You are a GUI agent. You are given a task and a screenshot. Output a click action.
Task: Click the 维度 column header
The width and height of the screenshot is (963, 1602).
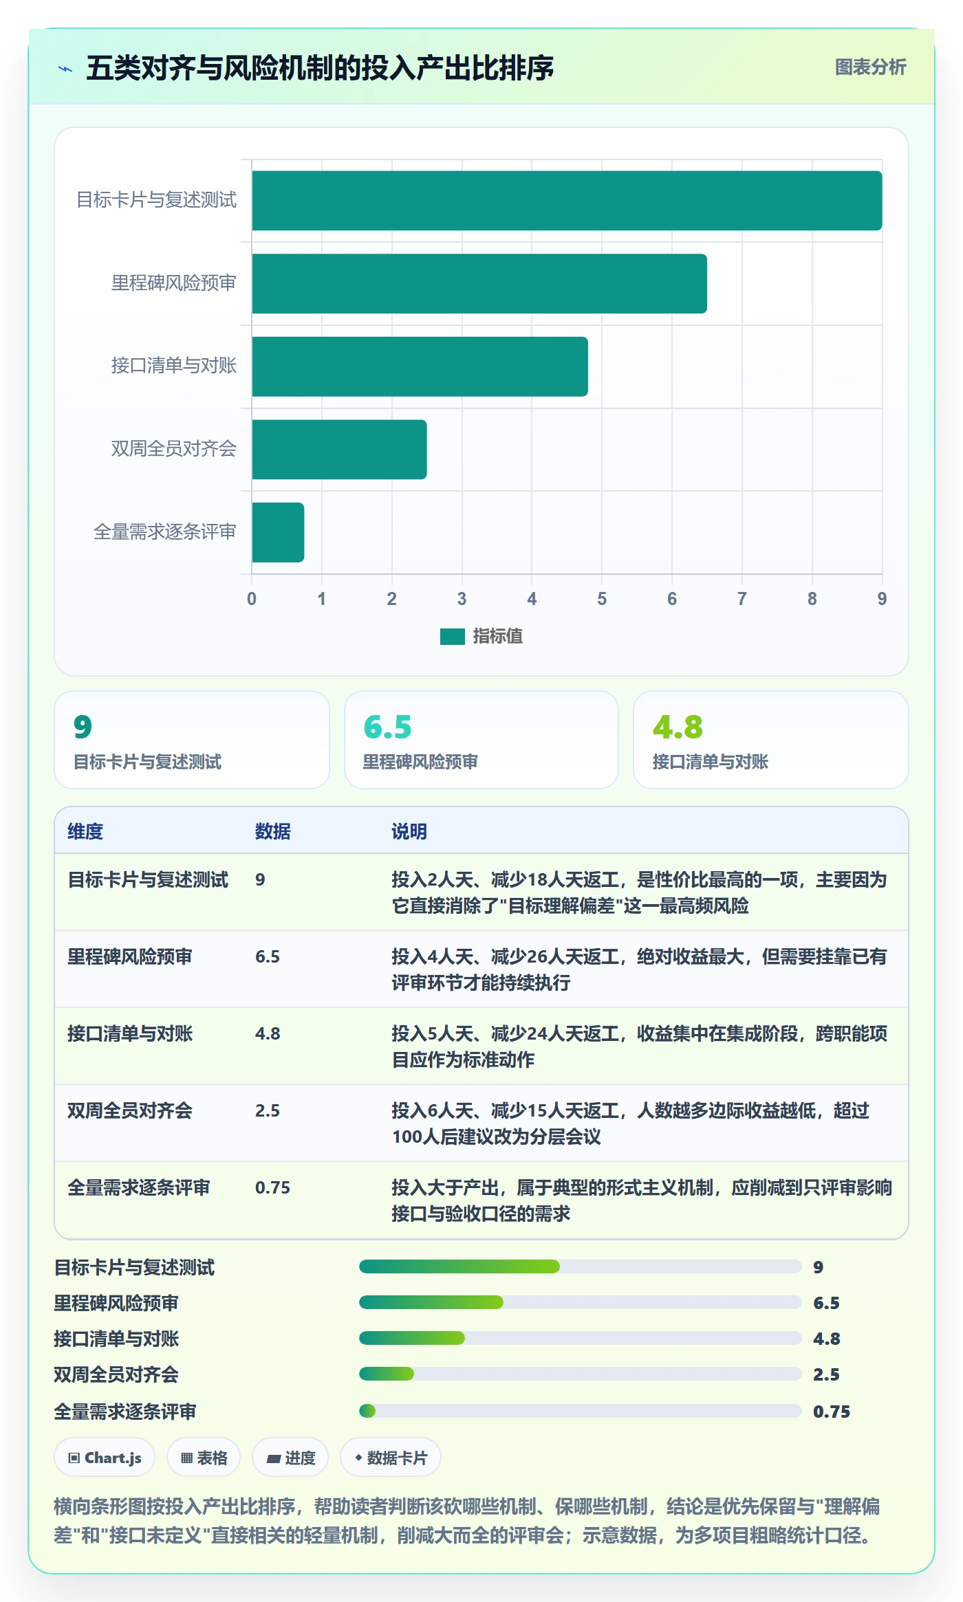click(85, 831)
